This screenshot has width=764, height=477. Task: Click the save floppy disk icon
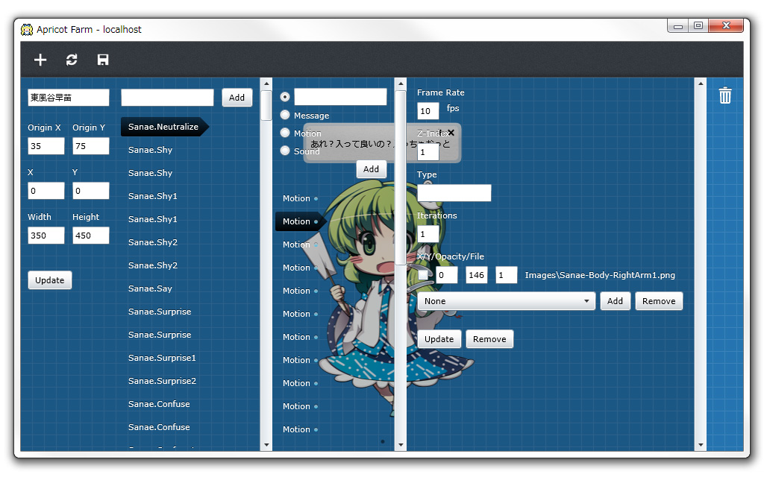point(103,60)
